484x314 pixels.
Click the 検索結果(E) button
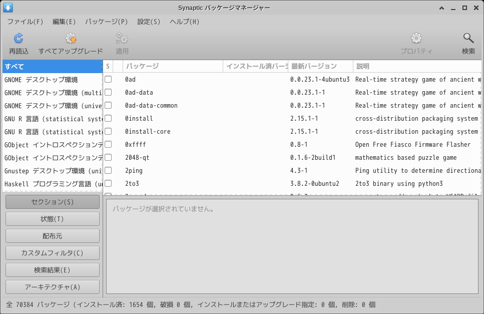(x=53, y=270)
